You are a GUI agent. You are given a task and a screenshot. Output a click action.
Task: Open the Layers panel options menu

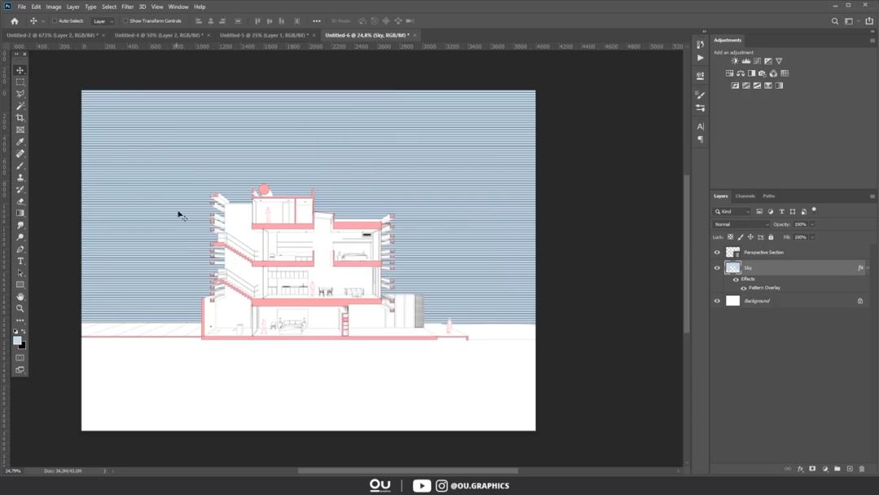(872, 196)
